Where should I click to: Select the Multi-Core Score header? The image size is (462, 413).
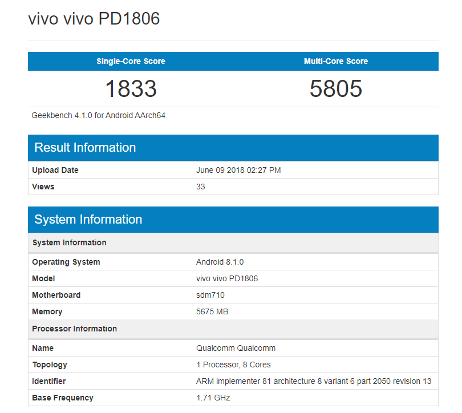pos(335,61)
